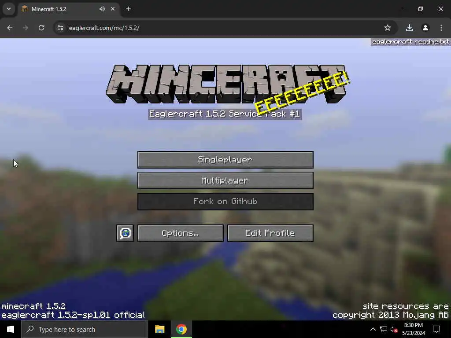Open the Options menu
The image size is (451, 338).
click(180, 233)
